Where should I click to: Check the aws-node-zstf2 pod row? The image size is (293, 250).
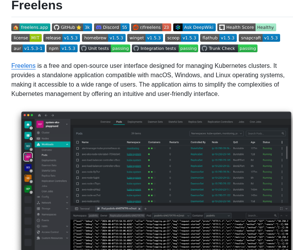point(77,201)
